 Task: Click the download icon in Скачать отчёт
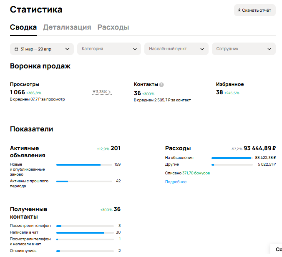239,10
